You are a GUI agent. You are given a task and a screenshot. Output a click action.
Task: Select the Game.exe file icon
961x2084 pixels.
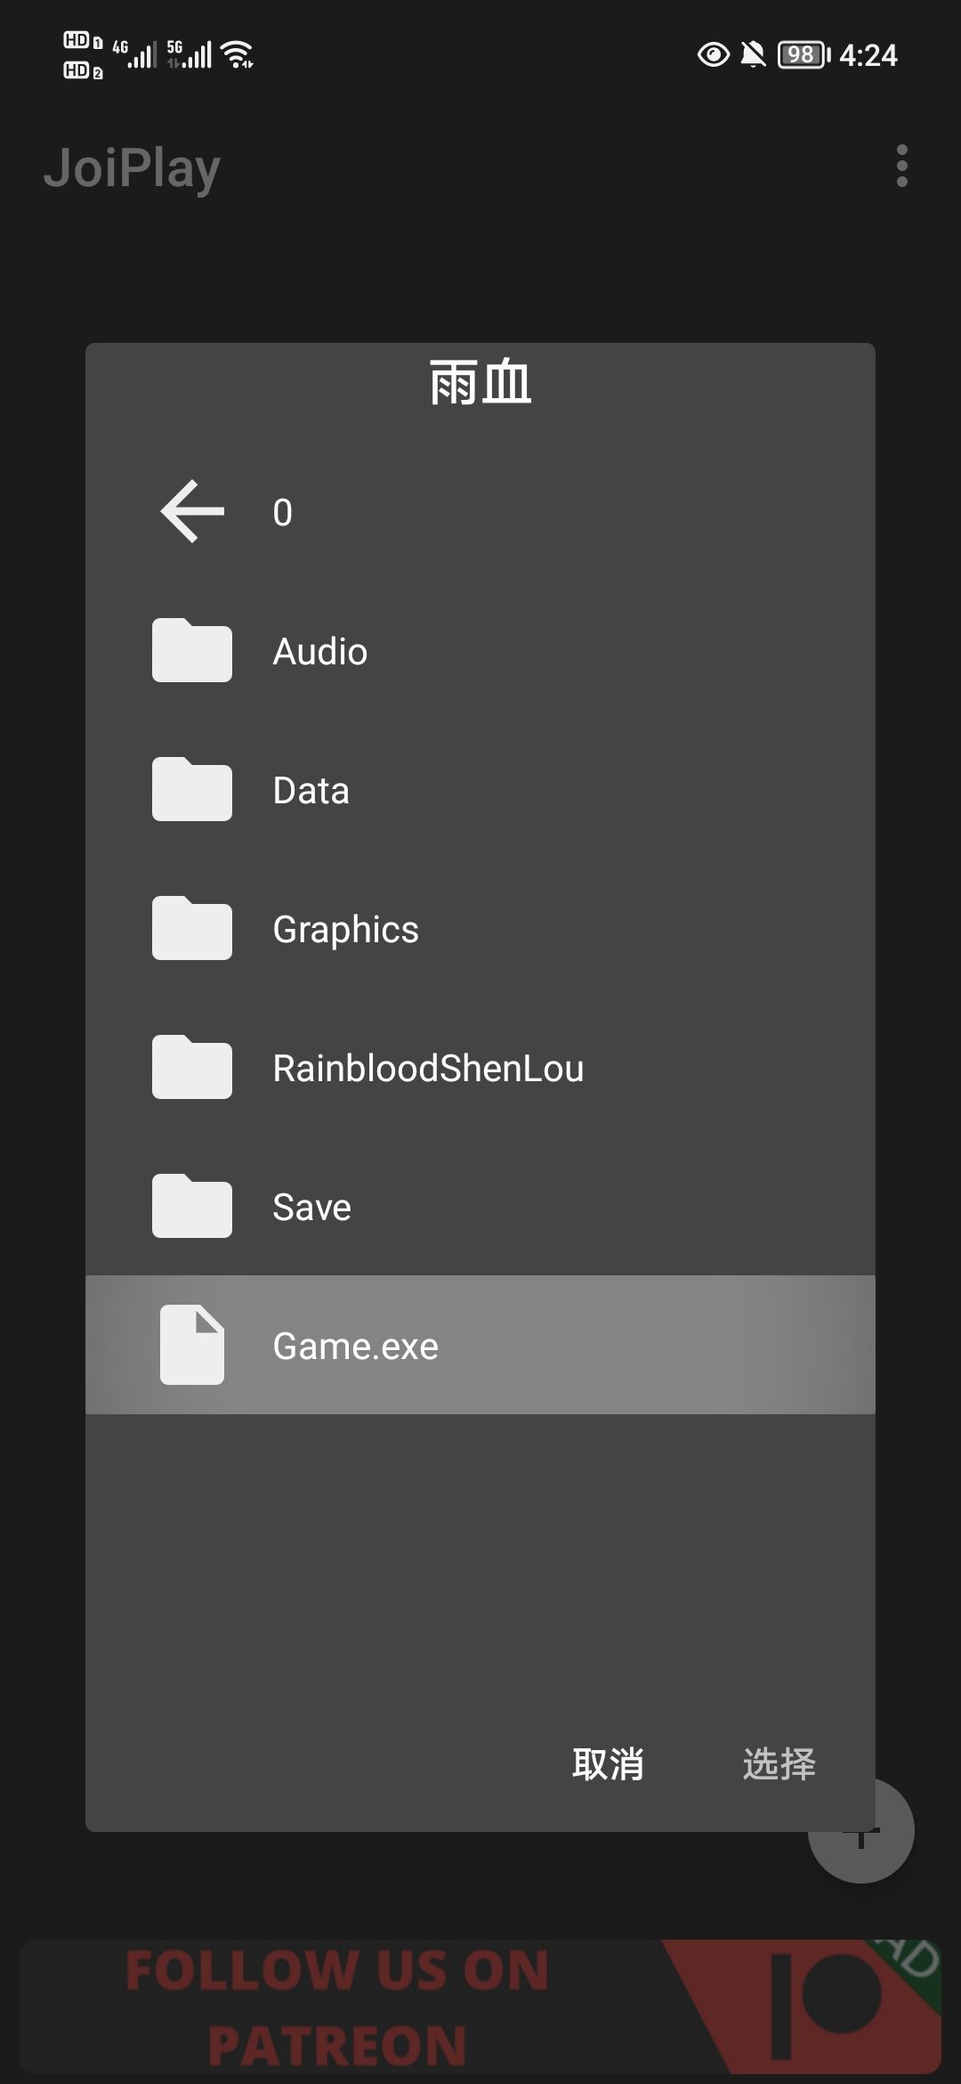pos(192,1345)
